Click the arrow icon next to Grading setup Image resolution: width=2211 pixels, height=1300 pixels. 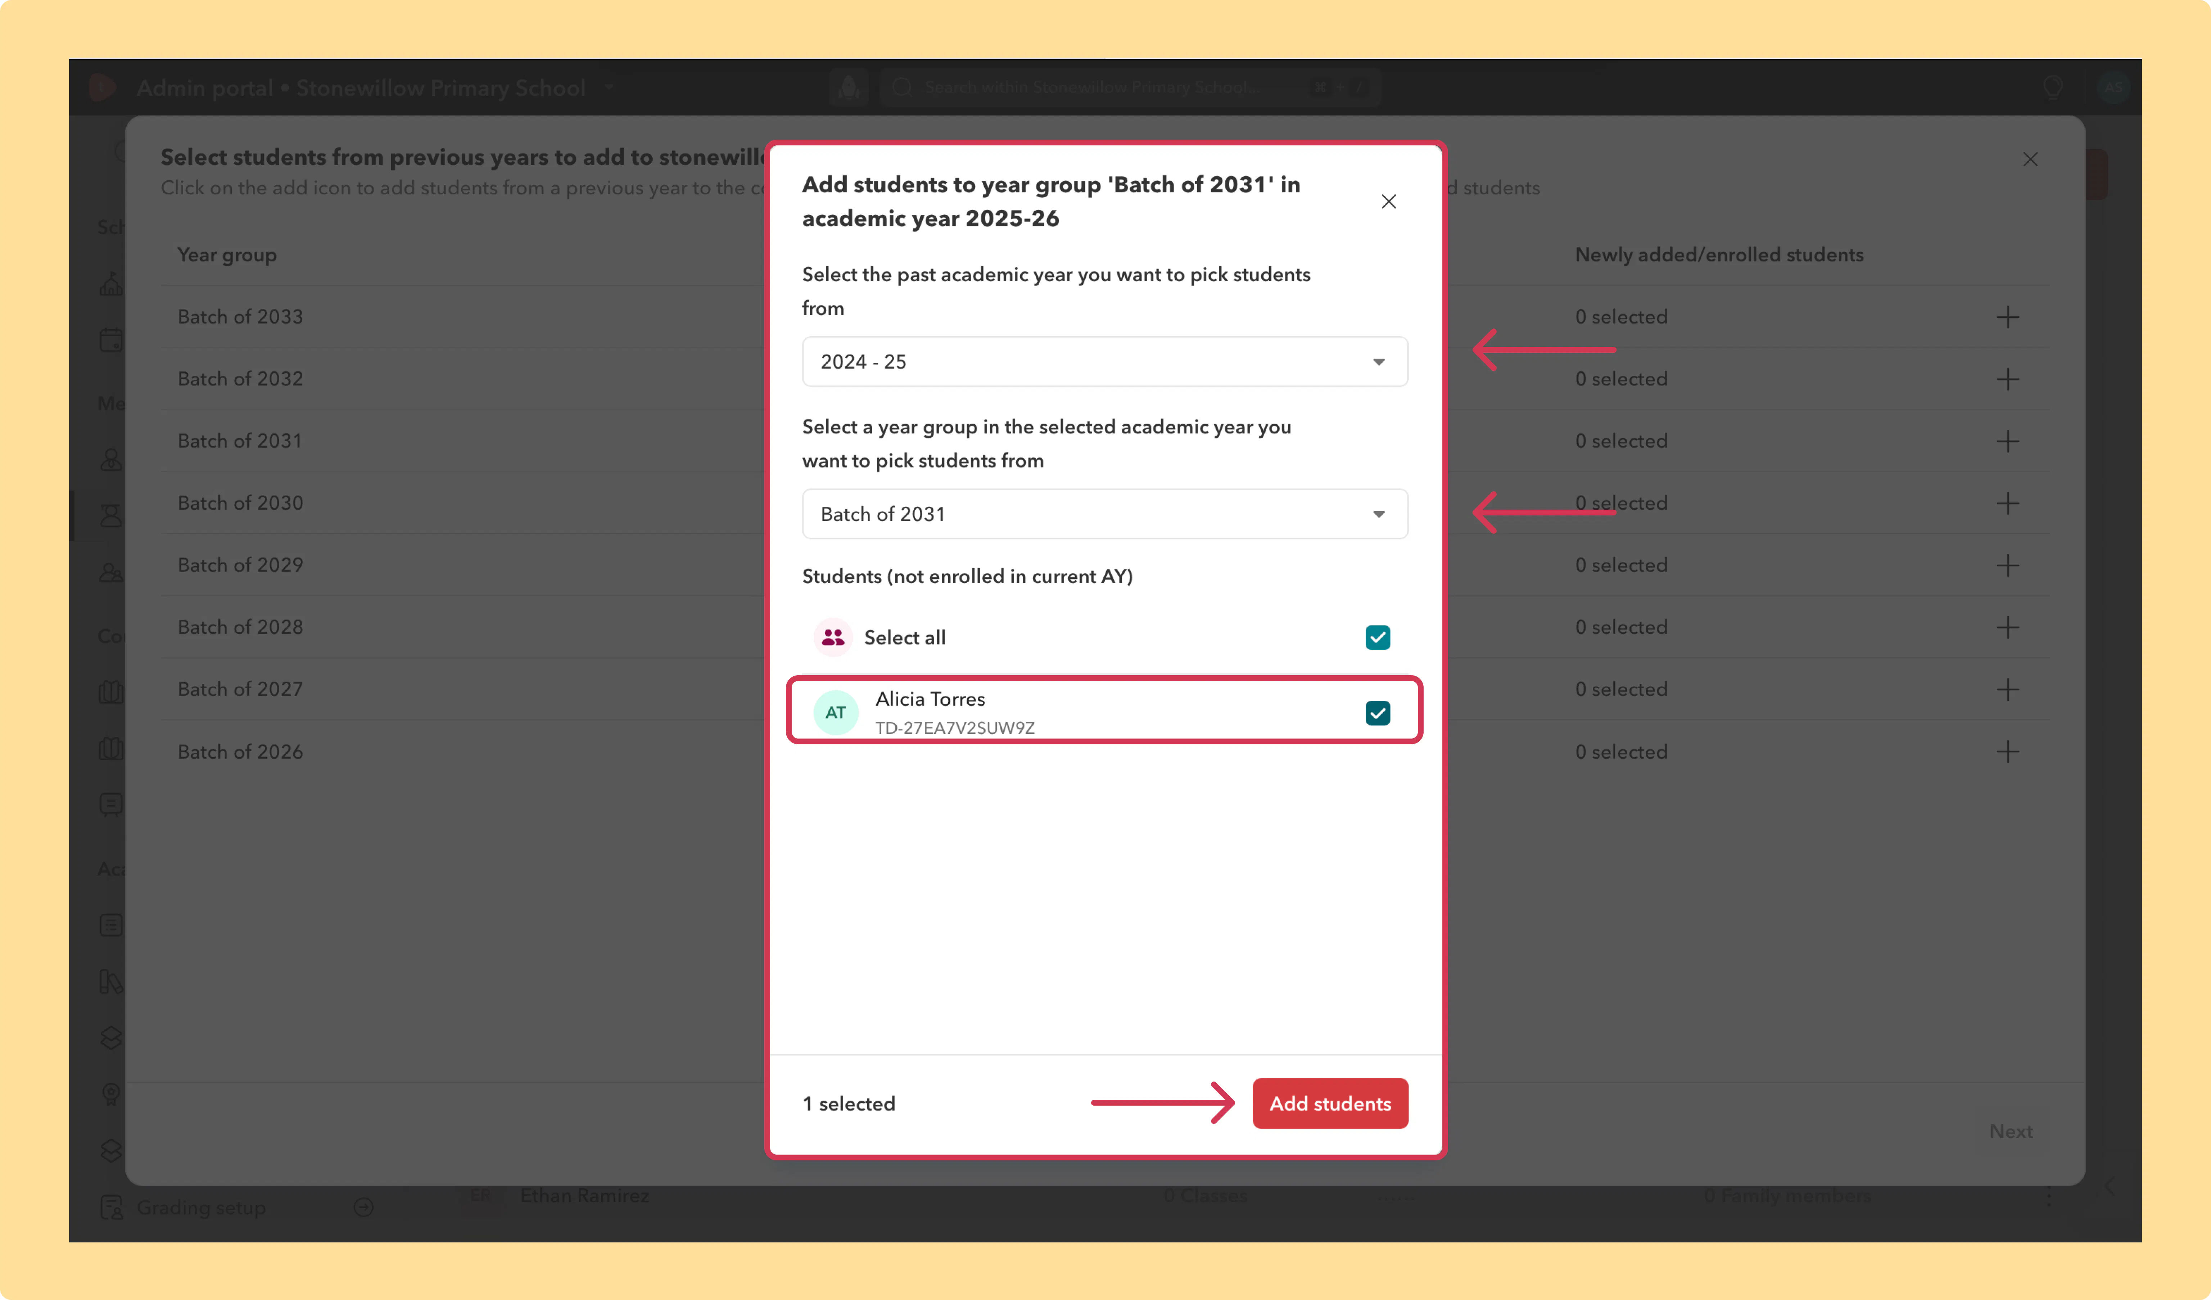coord(363,1207)
